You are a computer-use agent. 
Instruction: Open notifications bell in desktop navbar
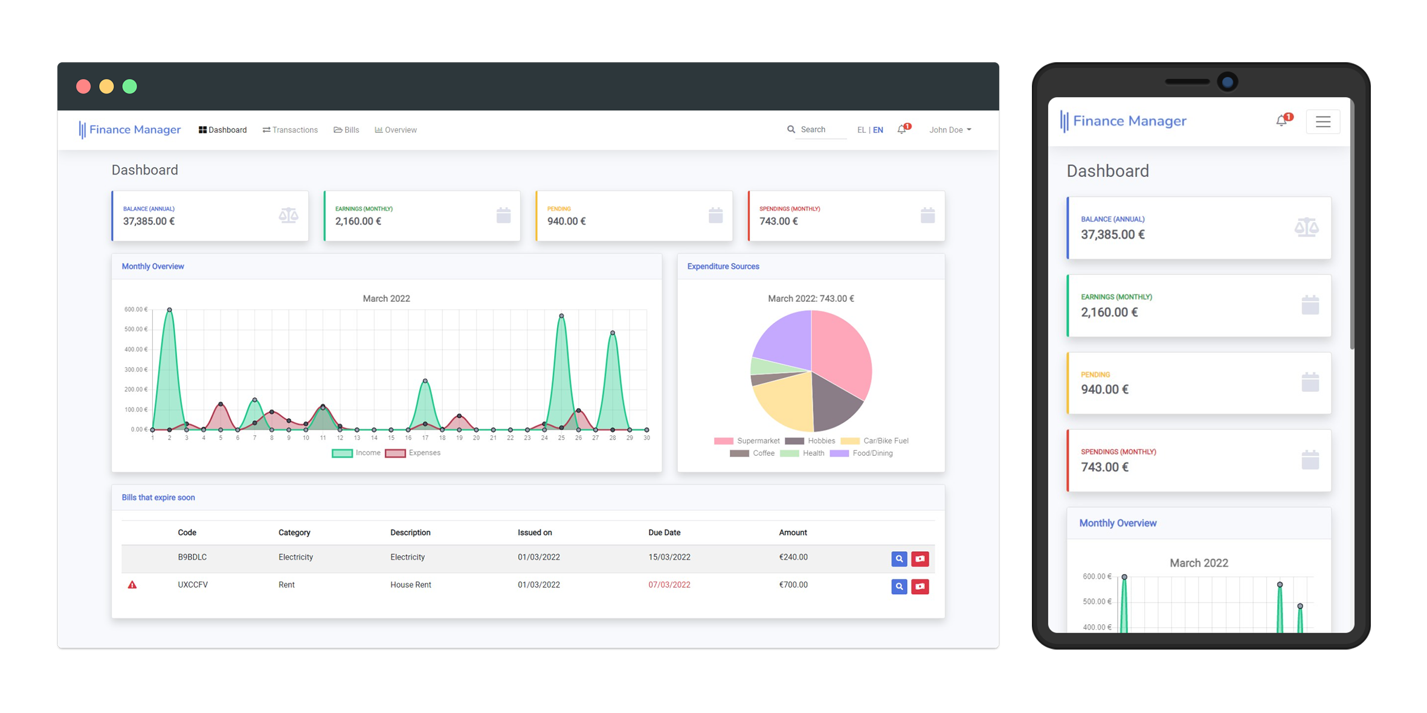click(x=903, y=129)
